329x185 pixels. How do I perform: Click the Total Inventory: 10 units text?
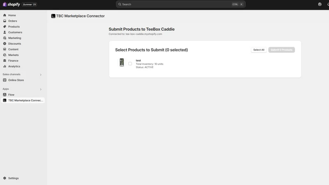149,64
